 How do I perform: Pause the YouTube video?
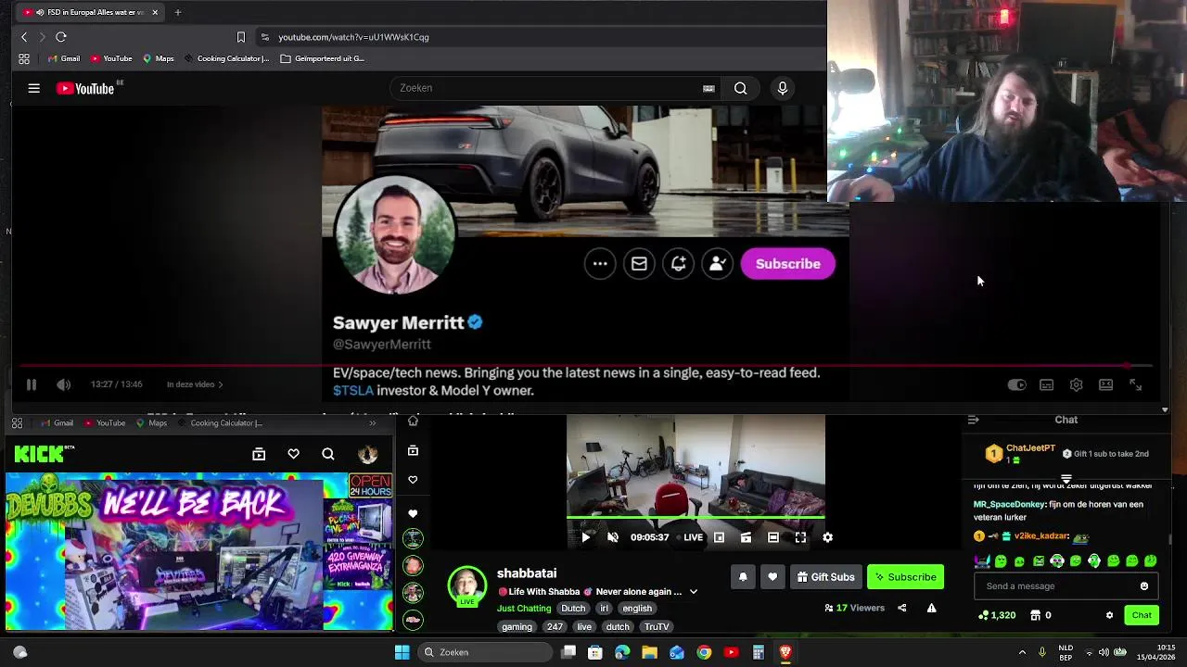31,384
